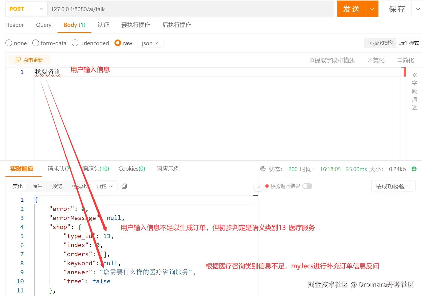422x296 pixels.
Task: Open the POST method dropdown
Action: tap(26, 9)
